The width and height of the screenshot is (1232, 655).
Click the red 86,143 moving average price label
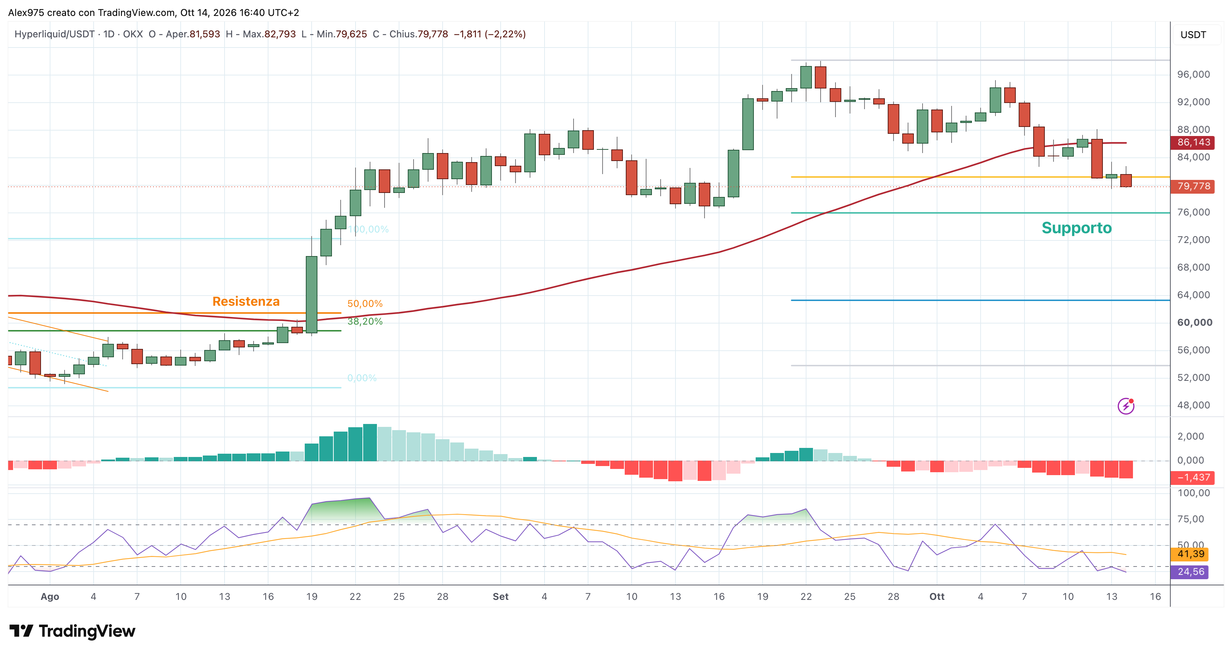point(1193,143)
